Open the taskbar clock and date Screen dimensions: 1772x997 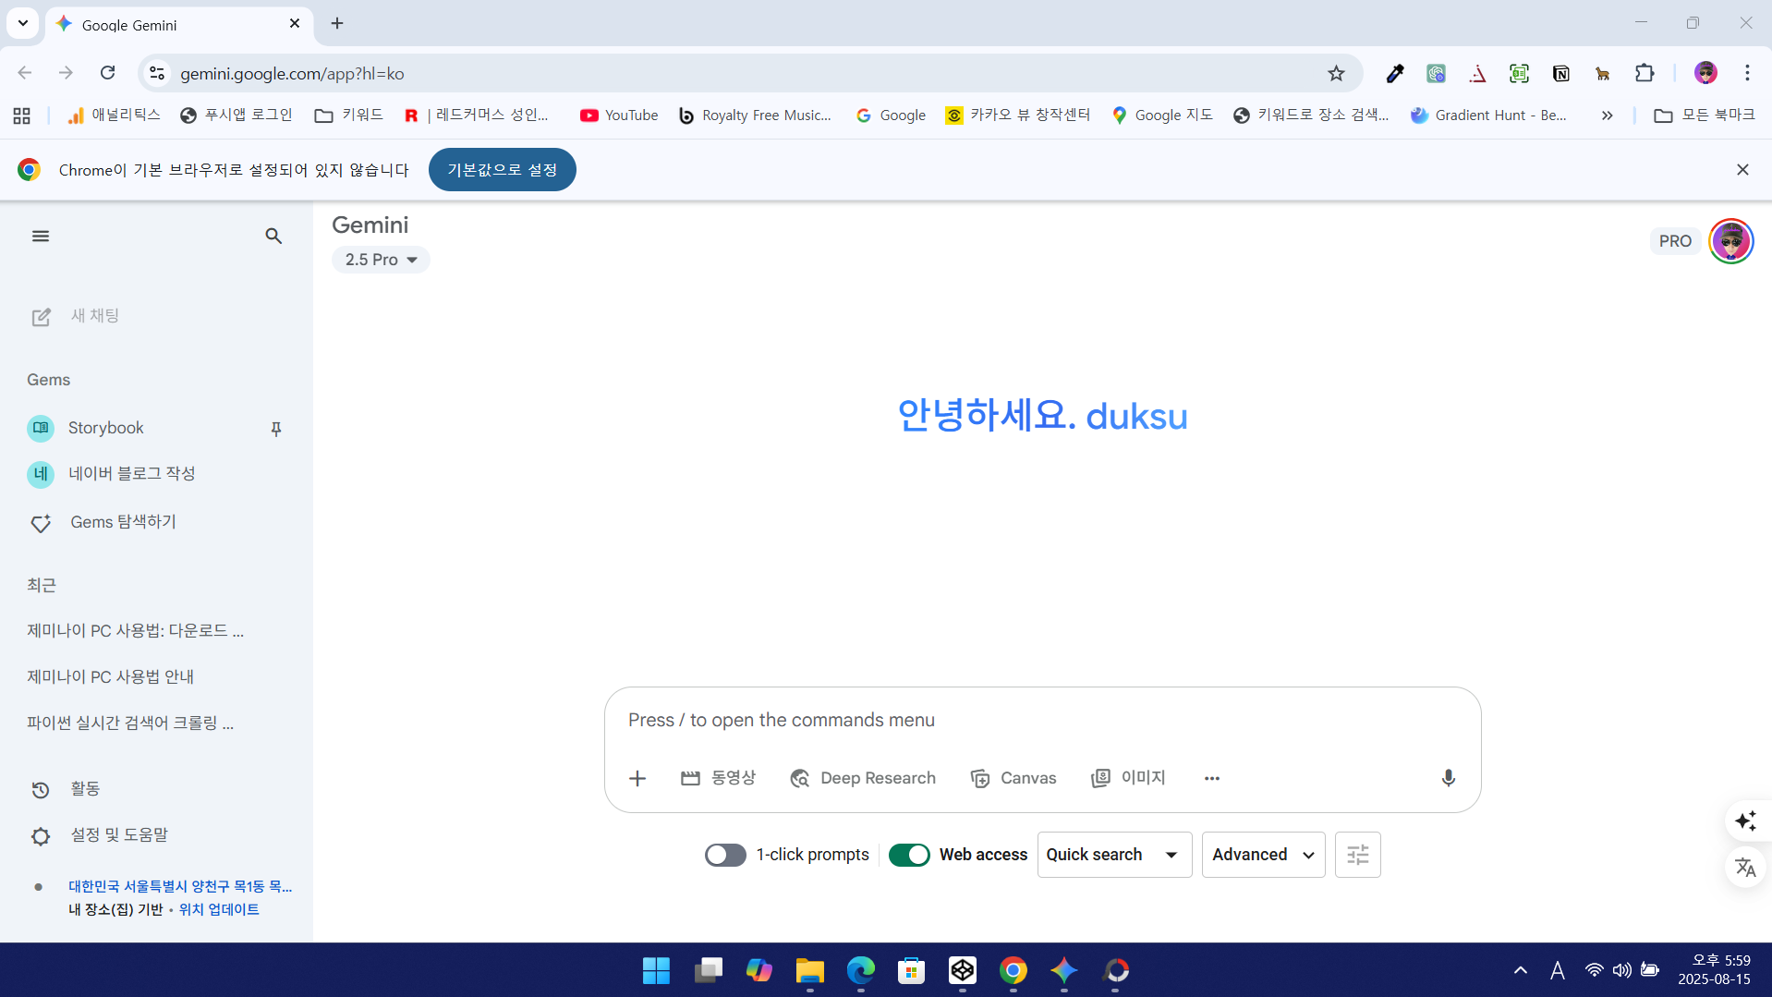click(x=1715, y=970)
